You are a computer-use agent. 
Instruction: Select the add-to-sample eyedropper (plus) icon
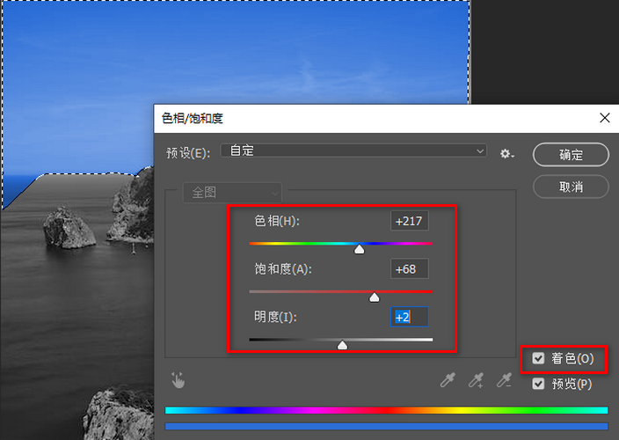[x=476, y=380]
